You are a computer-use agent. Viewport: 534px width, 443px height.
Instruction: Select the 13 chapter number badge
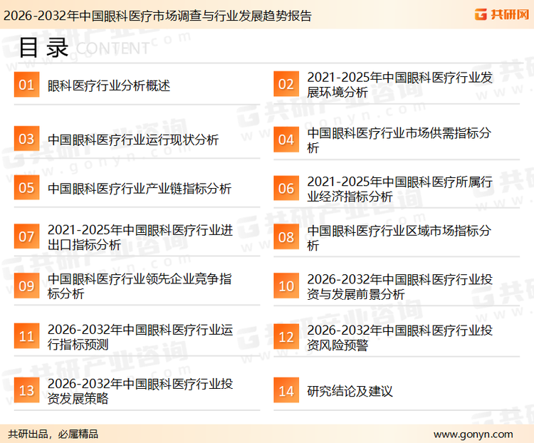pos(26,391)
